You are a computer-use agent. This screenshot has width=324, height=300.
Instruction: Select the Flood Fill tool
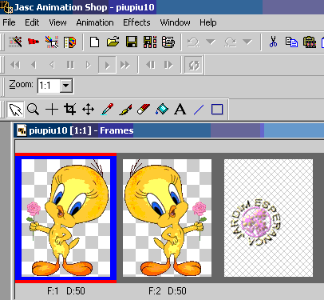162,110
